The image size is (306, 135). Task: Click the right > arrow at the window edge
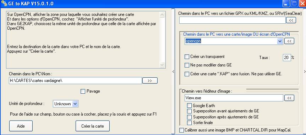point(305,72)
